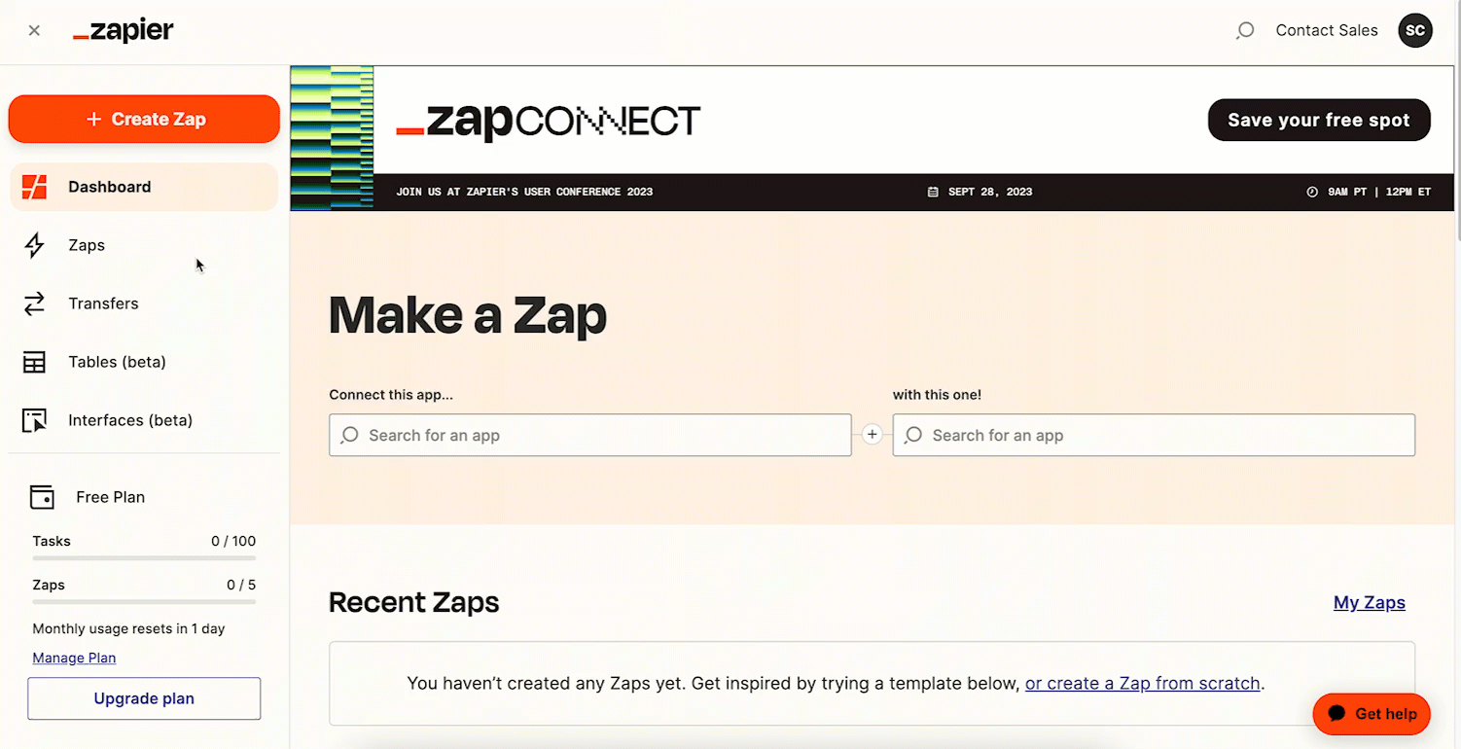Image resolution: width=1461 pixels, height=749 pixels.
Task: Click Save your free spot button
Action: [x=1319, y=120]
